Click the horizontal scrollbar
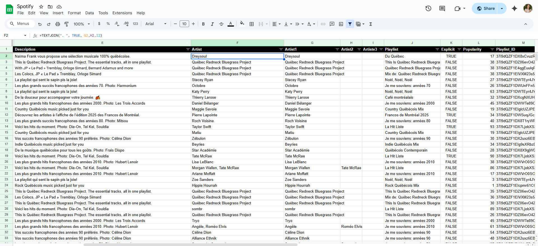 [191, 245]
